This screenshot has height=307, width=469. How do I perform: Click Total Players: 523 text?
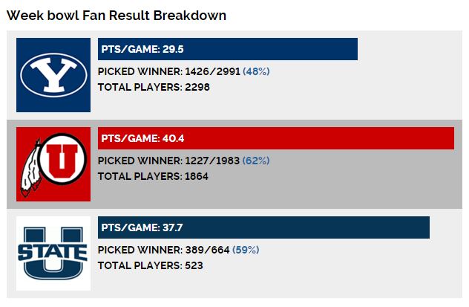tap(151, 265)
